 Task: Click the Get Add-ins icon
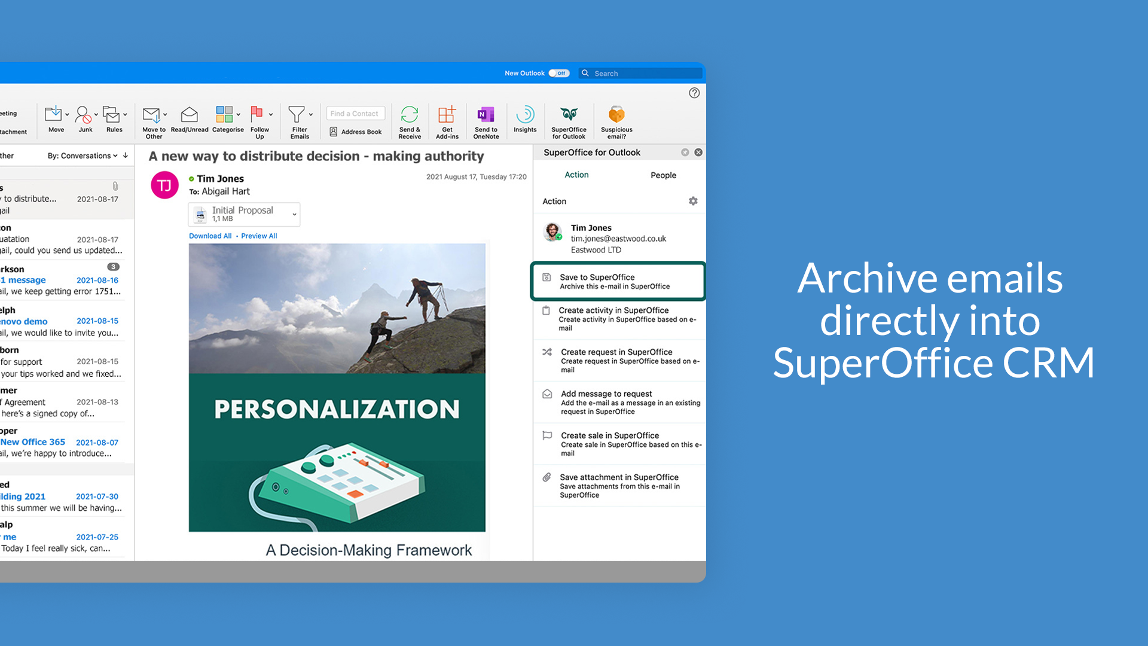pos(447,114)
